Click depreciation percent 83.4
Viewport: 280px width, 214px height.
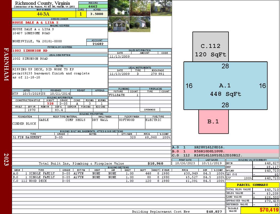59,110
